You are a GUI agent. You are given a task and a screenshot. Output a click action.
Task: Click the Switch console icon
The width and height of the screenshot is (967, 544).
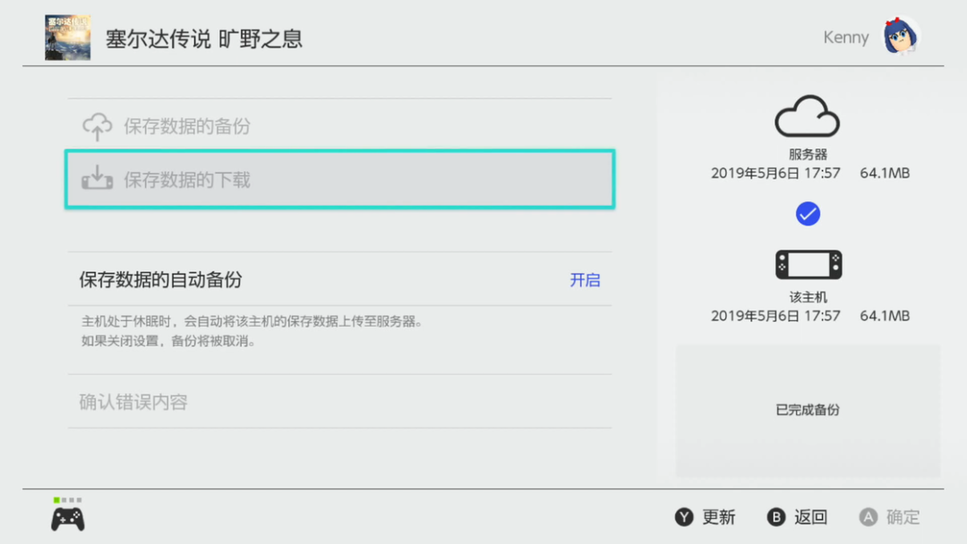(808, 265)
